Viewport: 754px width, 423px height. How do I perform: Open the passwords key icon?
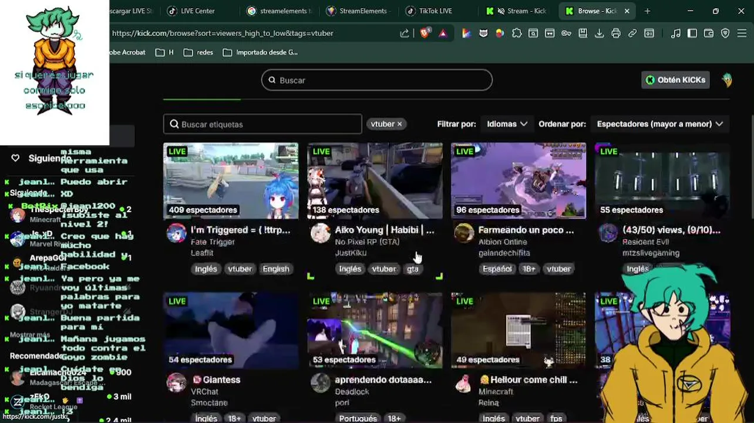pos(566,33)
